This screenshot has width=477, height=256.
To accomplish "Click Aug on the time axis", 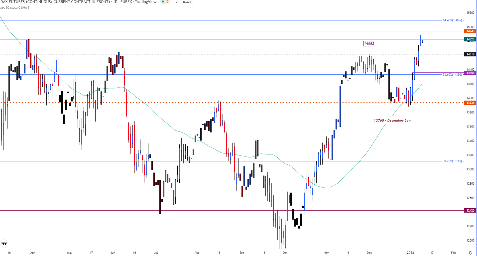I will pyautogui.click(x=197, y=253).
